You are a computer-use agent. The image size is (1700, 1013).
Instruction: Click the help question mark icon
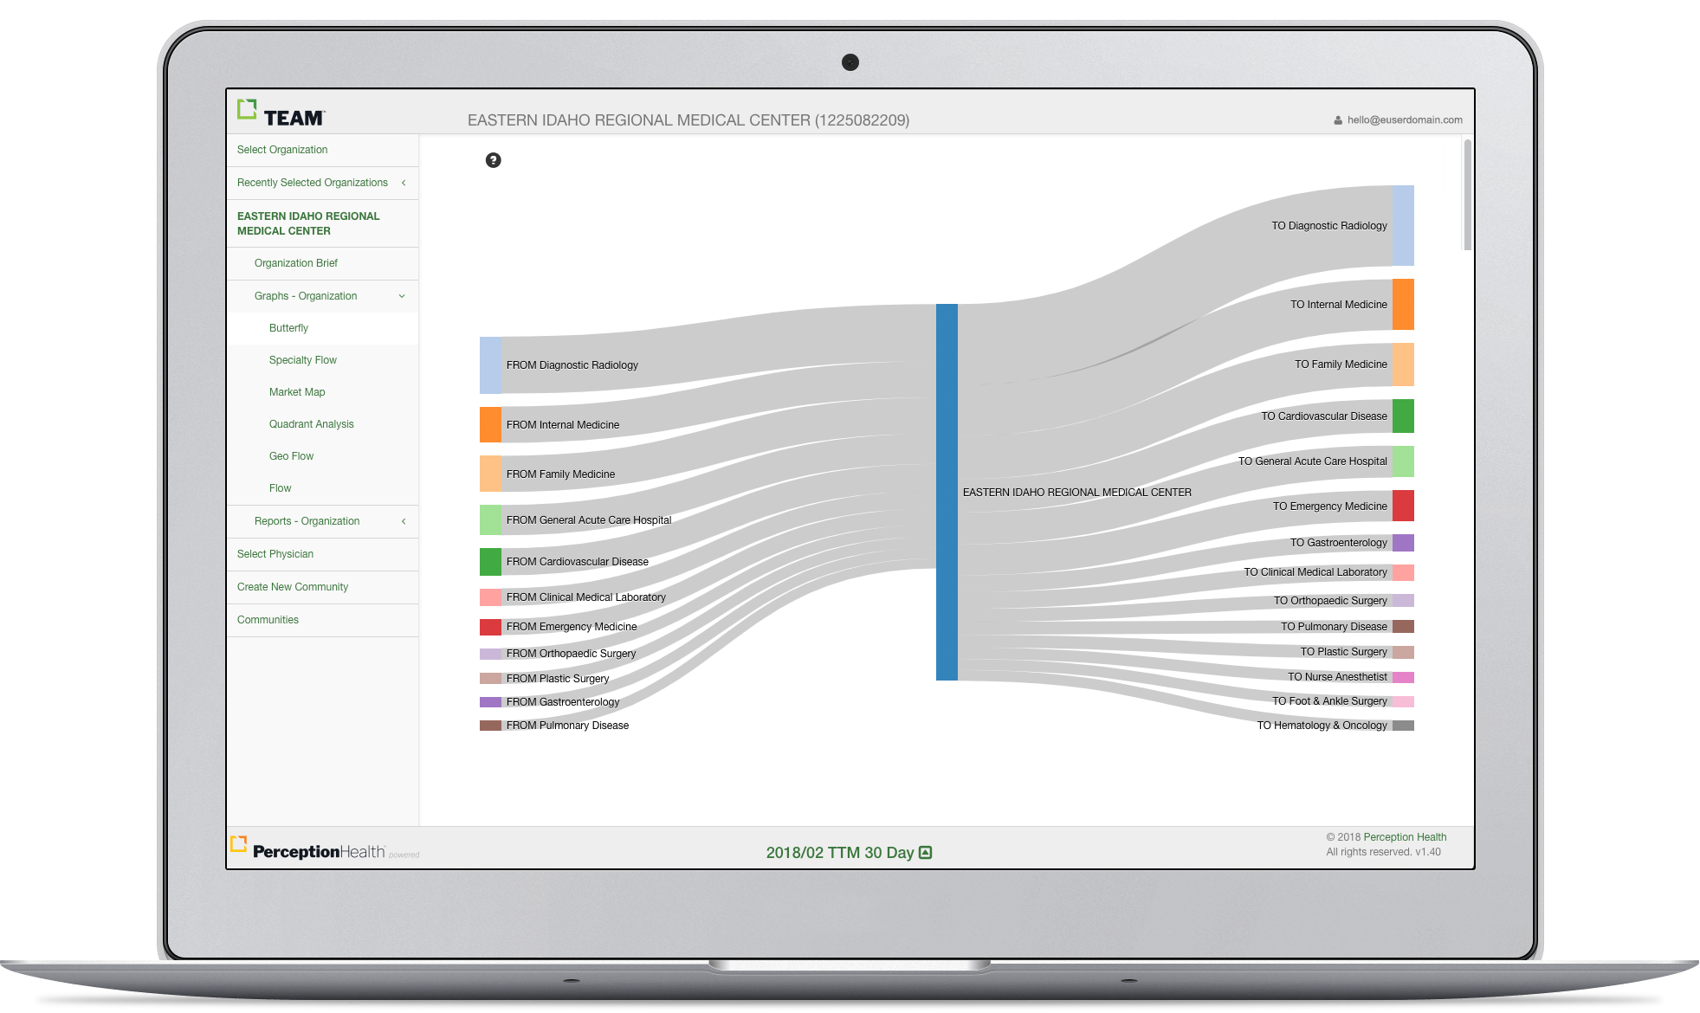pos(494,160)
